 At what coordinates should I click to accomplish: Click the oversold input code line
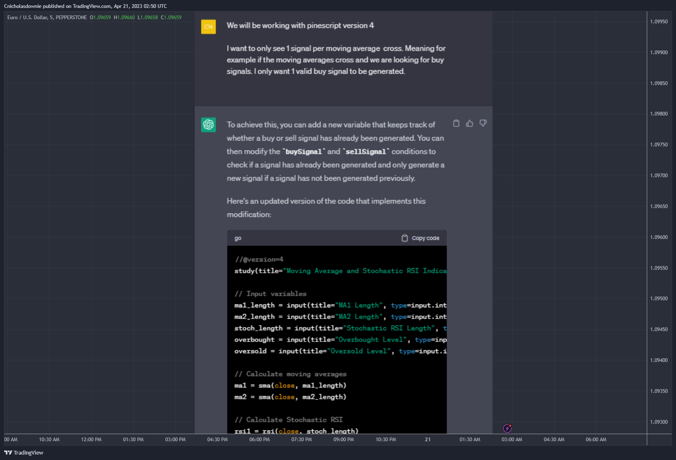click(340, 351)
